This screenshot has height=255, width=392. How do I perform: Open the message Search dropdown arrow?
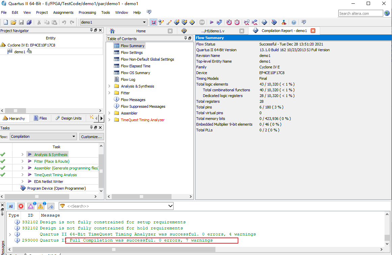(170, 206)
